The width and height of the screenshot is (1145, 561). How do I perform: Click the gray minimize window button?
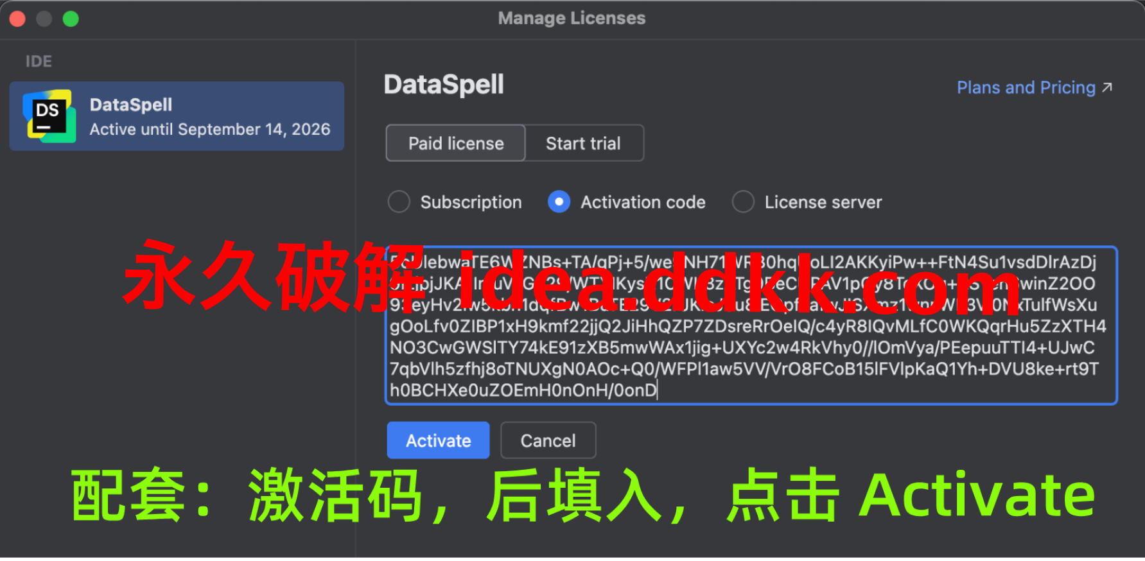pos(44,19)
